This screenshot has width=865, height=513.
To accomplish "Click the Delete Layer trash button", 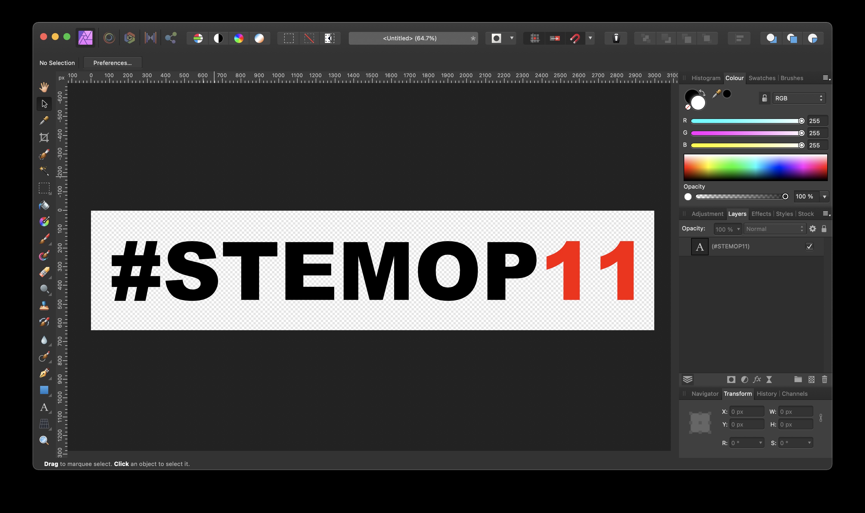I will [825, 380].
